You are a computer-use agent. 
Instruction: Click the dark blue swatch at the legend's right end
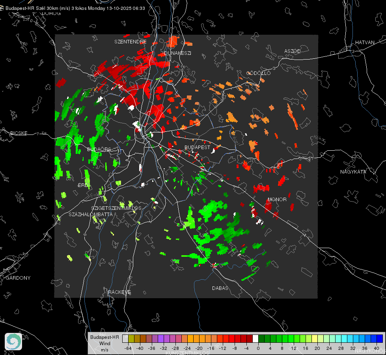pyautogui.click(x=380, y=339)
